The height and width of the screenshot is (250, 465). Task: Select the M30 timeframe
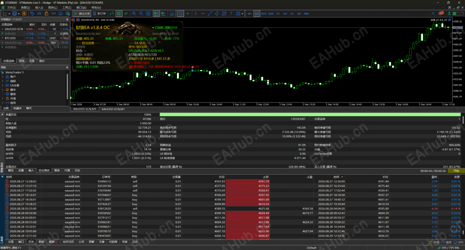[x=271, y=14]
